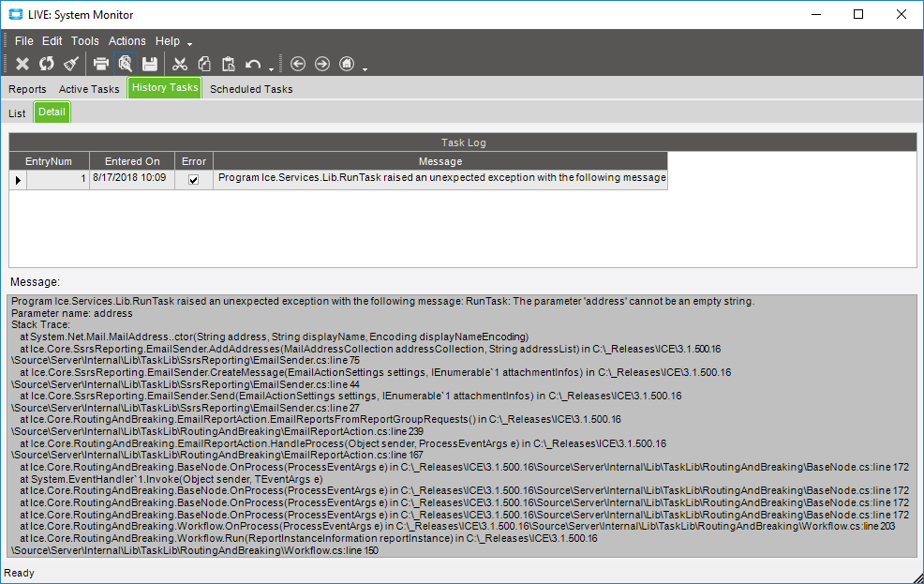Viewport: 924px width, 584px height.
Task: Click the Back navigation arrow icon
Action: coord(298,64)
